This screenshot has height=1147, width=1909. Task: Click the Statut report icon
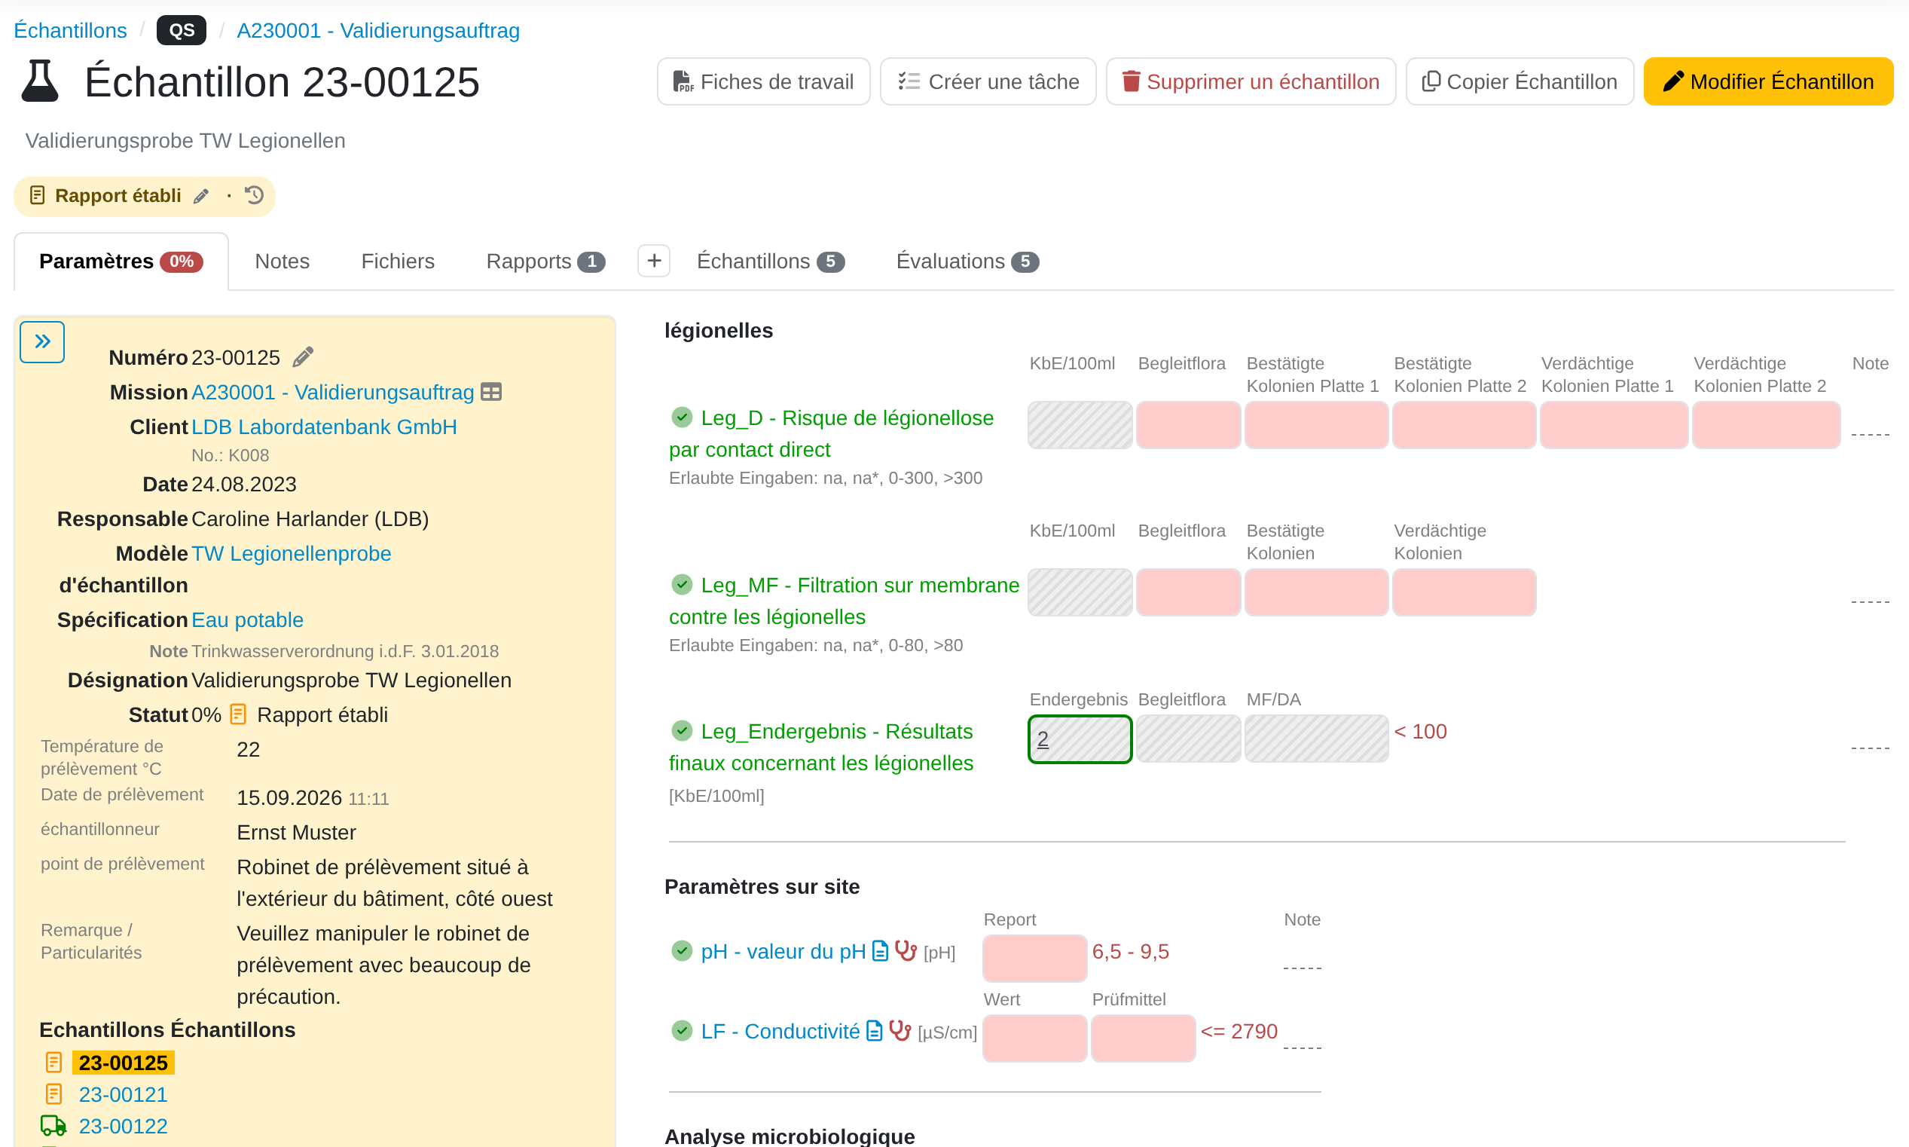tap(238, 714)
